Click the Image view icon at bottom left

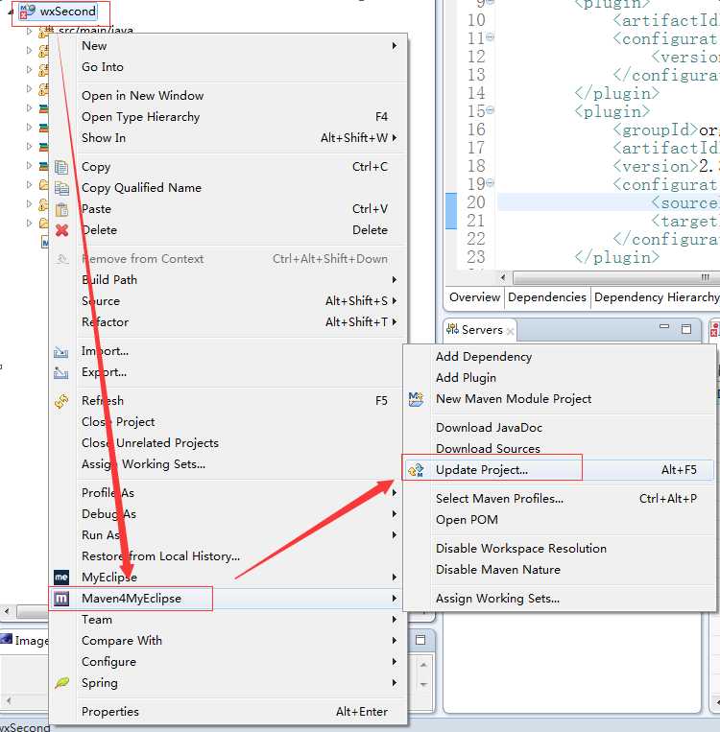[x=6, y=639]
